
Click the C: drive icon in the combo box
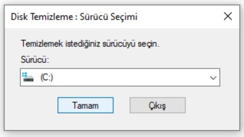click(x=28, y=77)
